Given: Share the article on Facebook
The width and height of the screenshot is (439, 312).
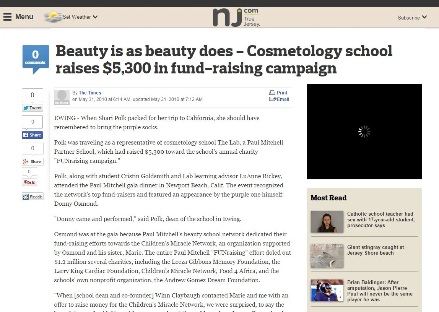Looking at the screenshot, I should (33, 135).
